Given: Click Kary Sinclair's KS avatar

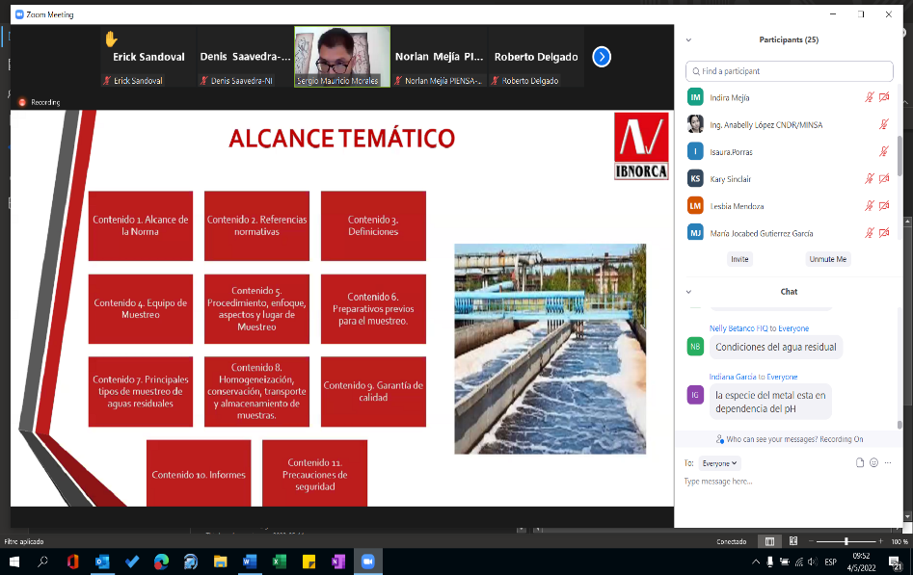Looking at the screenshot, I should coord(695,179).
